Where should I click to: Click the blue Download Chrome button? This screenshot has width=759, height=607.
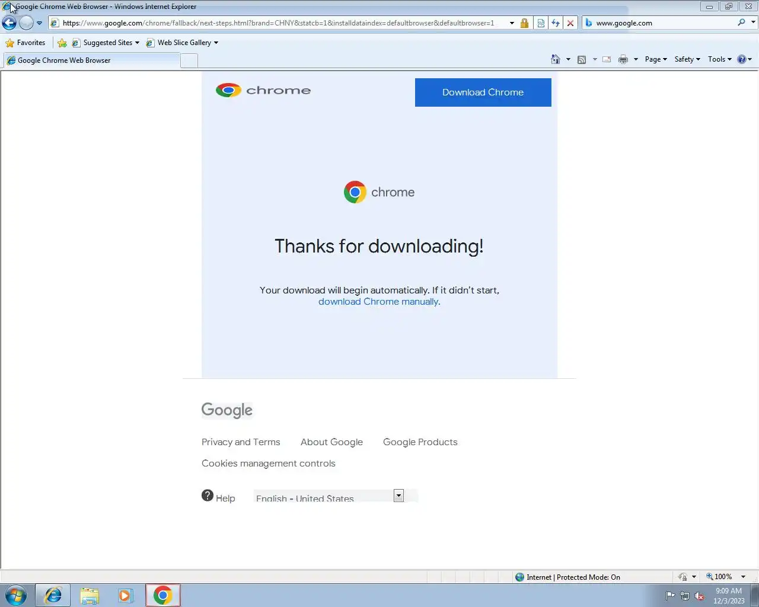(483, 92)
